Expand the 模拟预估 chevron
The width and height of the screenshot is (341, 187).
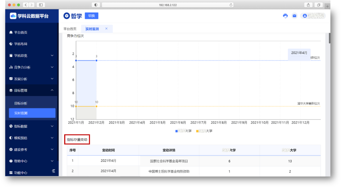point(52,138)
